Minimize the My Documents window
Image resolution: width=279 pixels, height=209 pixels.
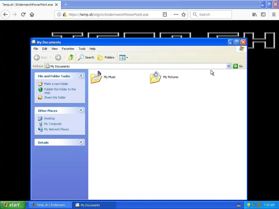tap(231, 42)
